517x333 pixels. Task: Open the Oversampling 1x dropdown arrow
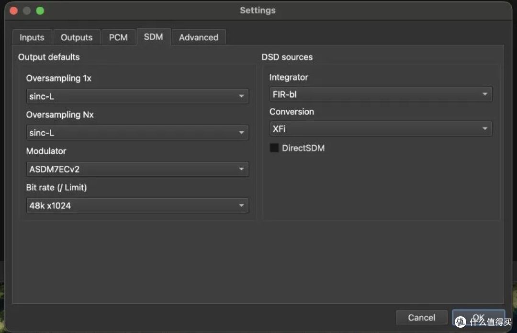[241, 96]
